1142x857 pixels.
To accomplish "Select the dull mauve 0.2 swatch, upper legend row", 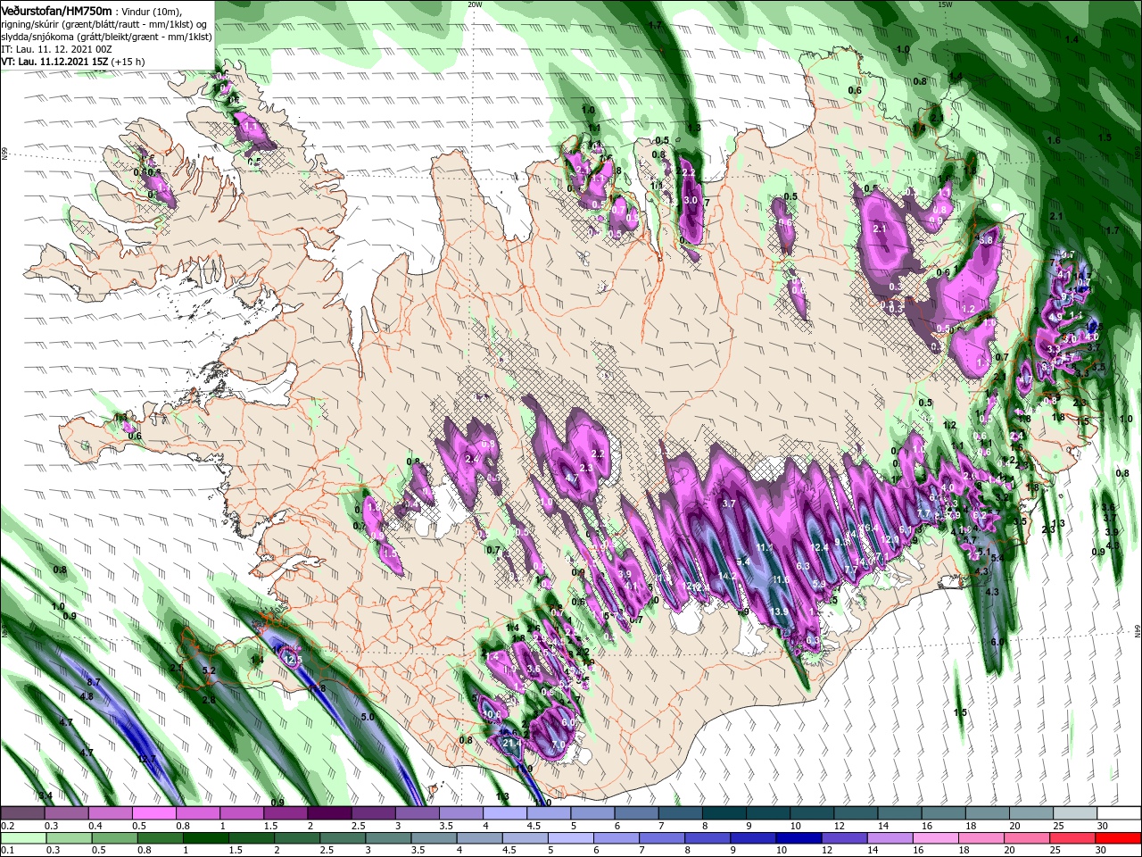I will click(x=23, y=813).
